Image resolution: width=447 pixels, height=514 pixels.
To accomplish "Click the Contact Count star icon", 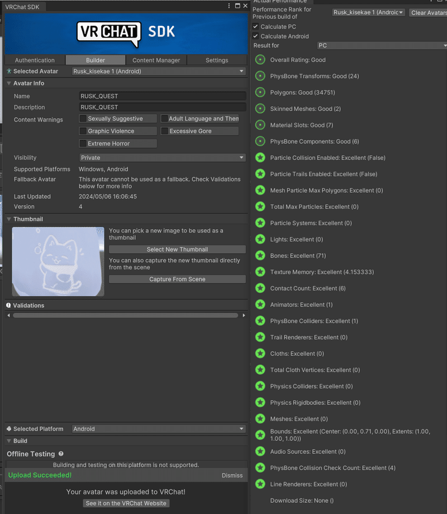I will click(x=260, y=288).
